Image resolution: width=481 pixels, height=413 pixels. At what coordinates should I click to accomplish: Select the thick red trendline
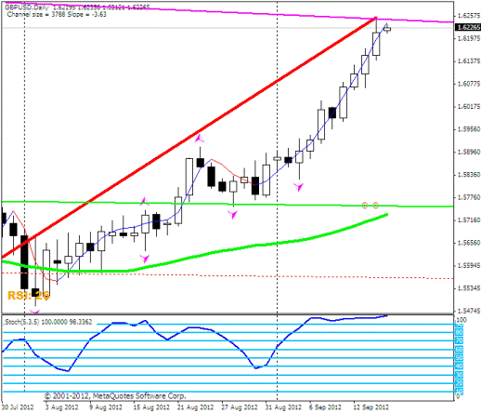tap(188, 138)
